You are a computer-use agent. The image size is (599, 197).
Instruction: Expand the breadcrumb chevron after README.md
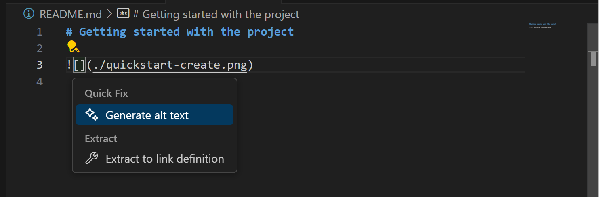click(x=109, y=15)
